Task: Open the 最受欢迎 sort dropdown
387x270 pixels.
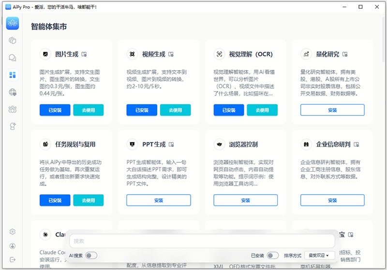Action: pyautogui.click(x=319, y=255)
